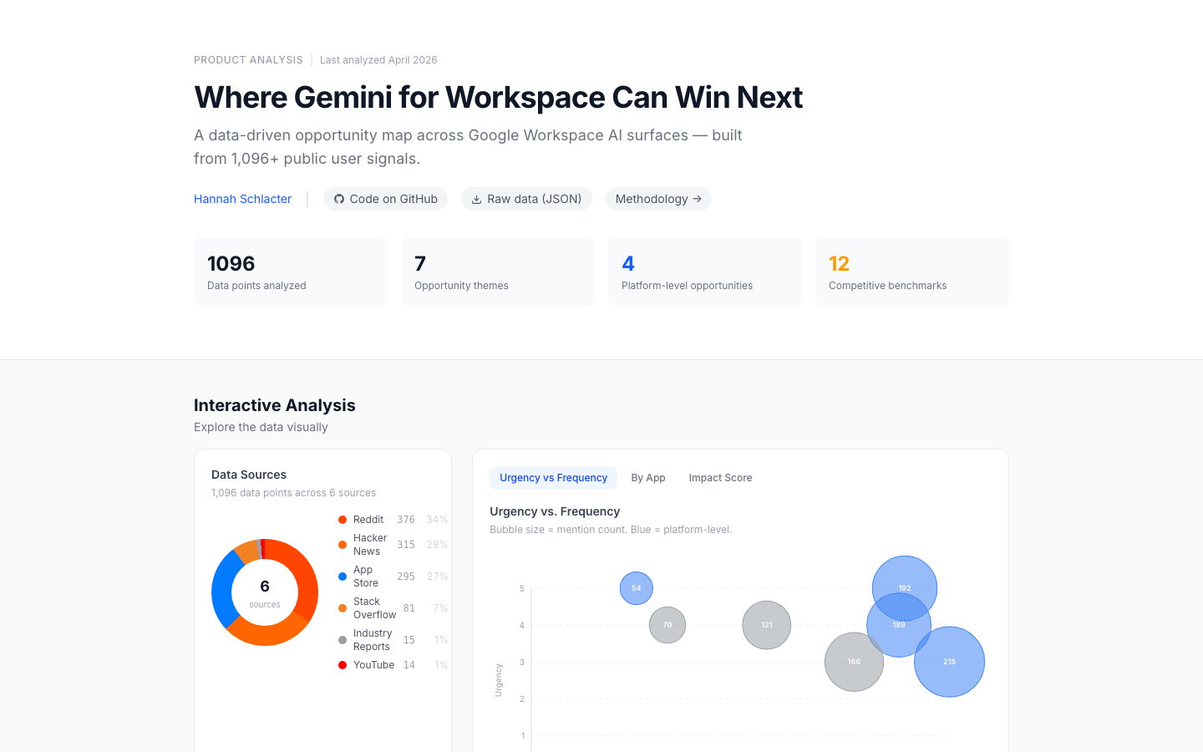Image resolution: width=1203 pixels, height=752 pixels.
Task: Click the Urgency vs. Frequency chart title
Action: (555, 511)
